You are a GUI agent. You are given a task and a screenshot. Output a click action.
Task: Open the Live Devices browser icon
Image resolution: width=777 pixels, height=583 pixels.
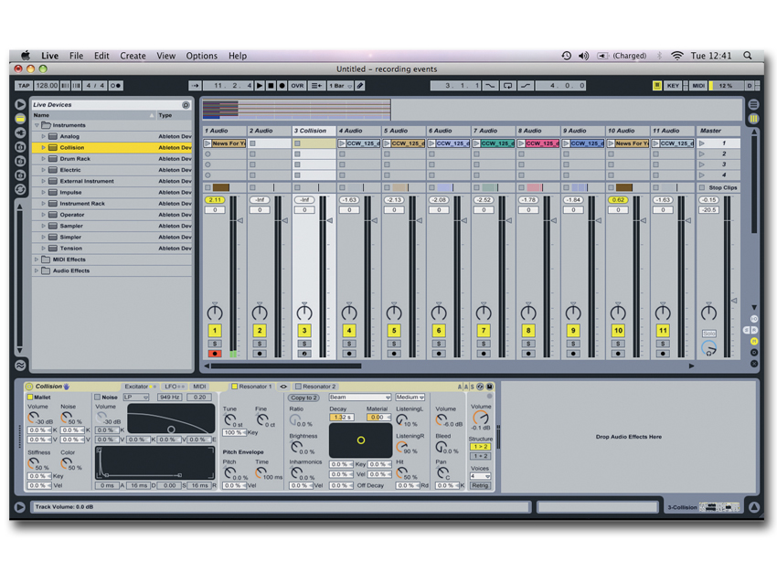(20, 119)
